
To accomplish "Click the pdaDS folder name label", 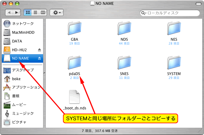I will point(74,74).
